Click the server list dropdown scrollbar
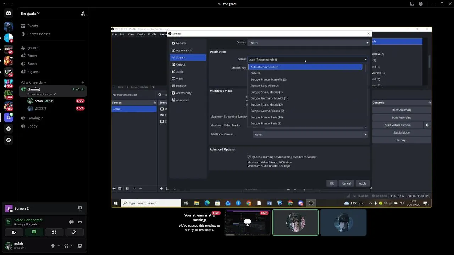 pyautogui.click(x=366, y=68)
